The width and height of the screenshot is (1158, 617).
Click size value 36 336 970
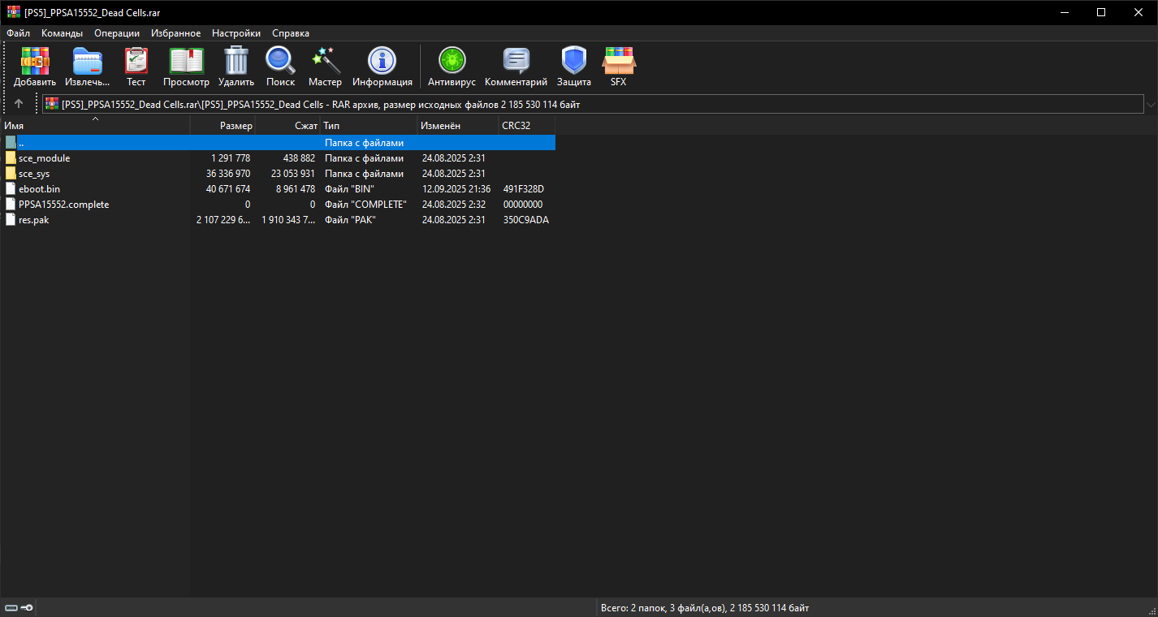coord(228,174)
